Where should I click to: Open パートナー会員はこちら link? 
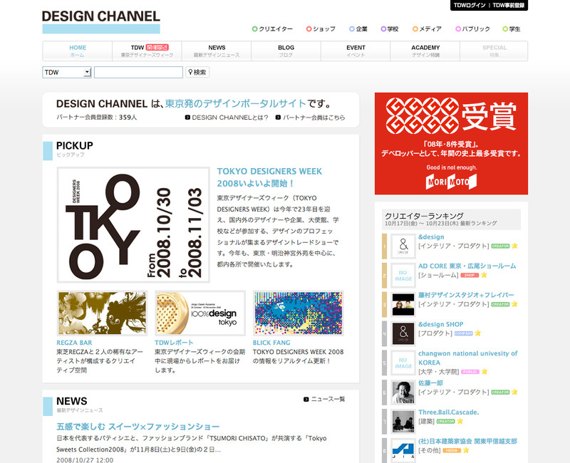311,118
